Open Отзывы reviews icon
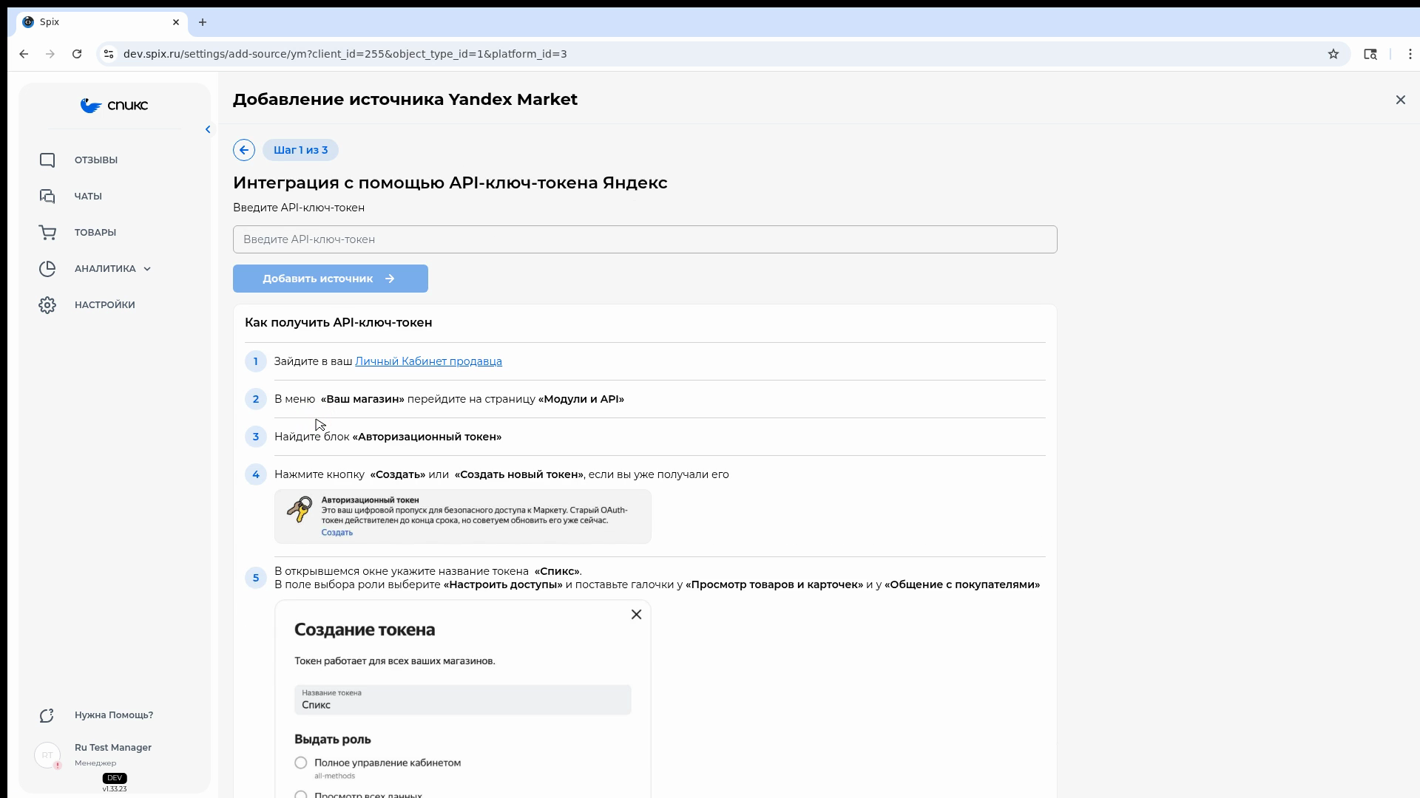Screen dimensions: 1420x798 point(47,160)
